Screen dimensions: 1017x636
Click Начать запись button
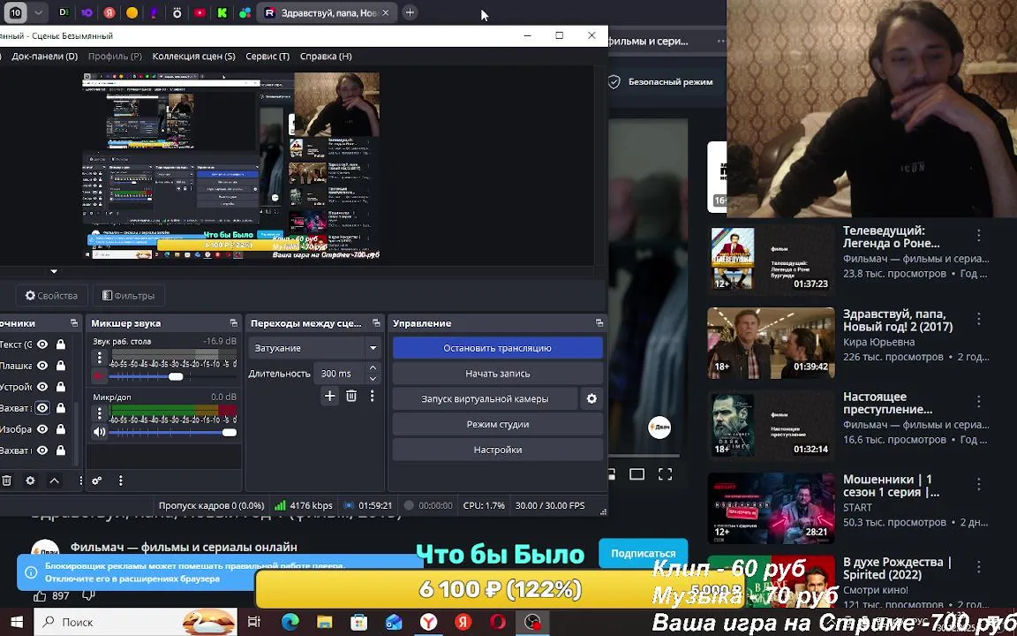[x=498, y=374]
